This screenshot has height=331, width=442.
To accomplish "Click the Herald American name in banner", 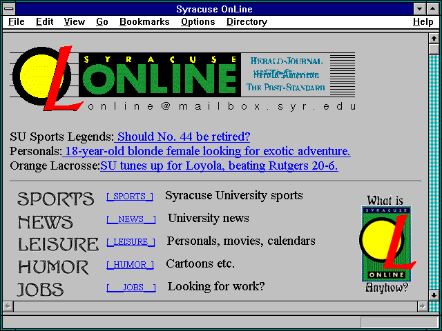I will click(286, 74).
